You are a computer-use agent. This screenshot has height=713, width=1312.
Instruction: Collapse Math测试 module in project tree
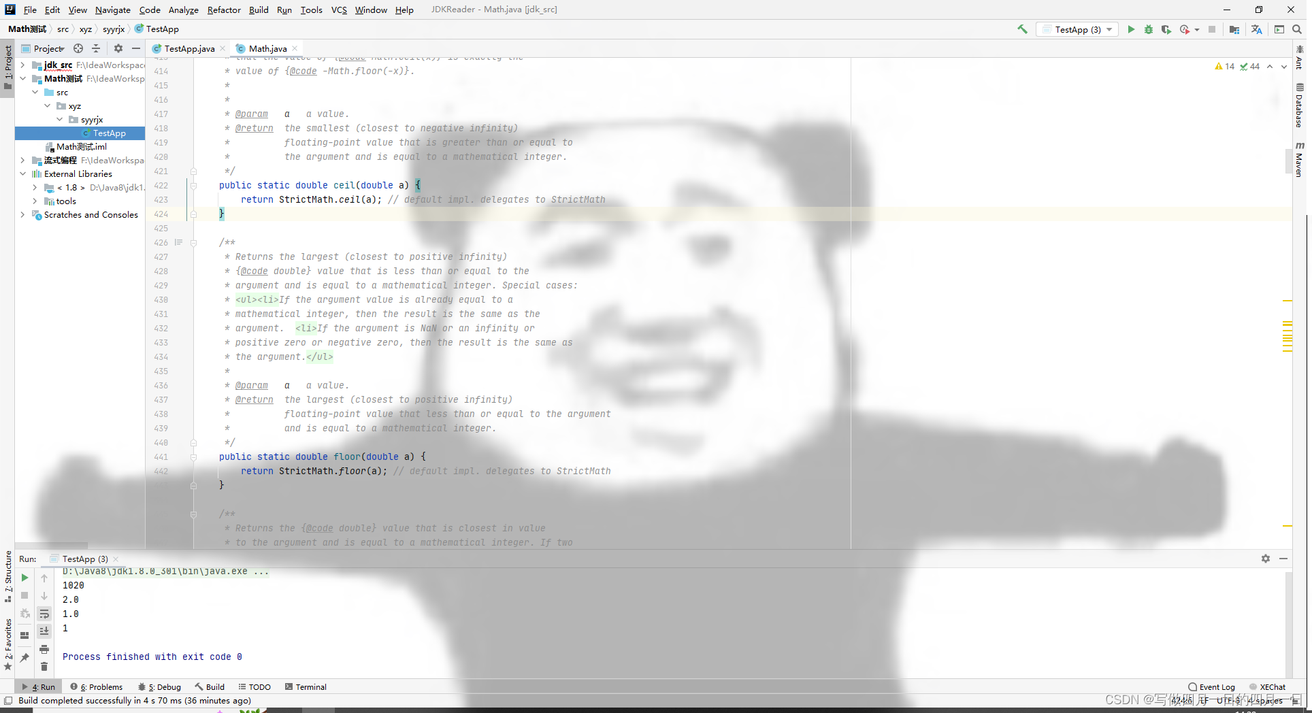pyautogui.click(x=22, y=79)
